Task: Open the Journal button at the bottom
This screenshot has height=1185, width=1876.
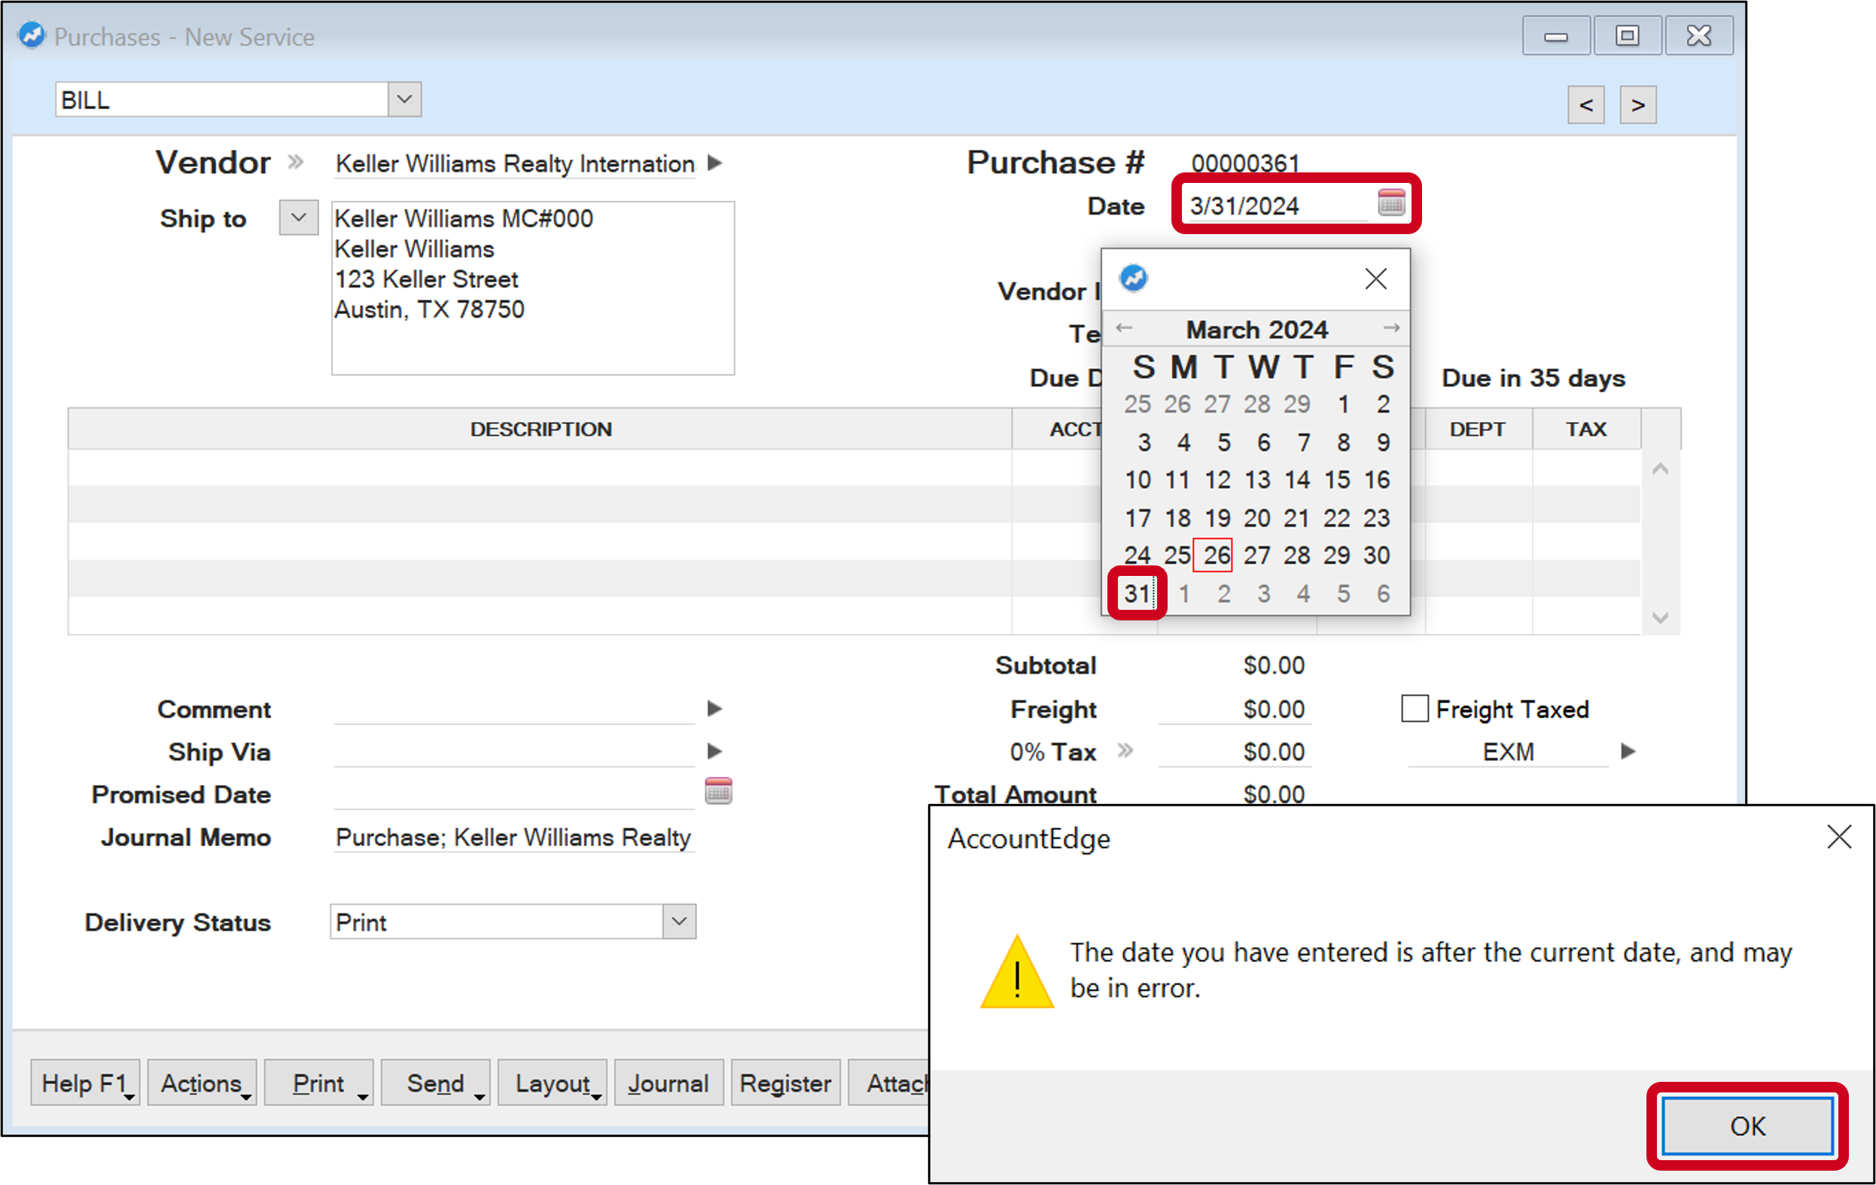Action: click(x=668, y=1082)
